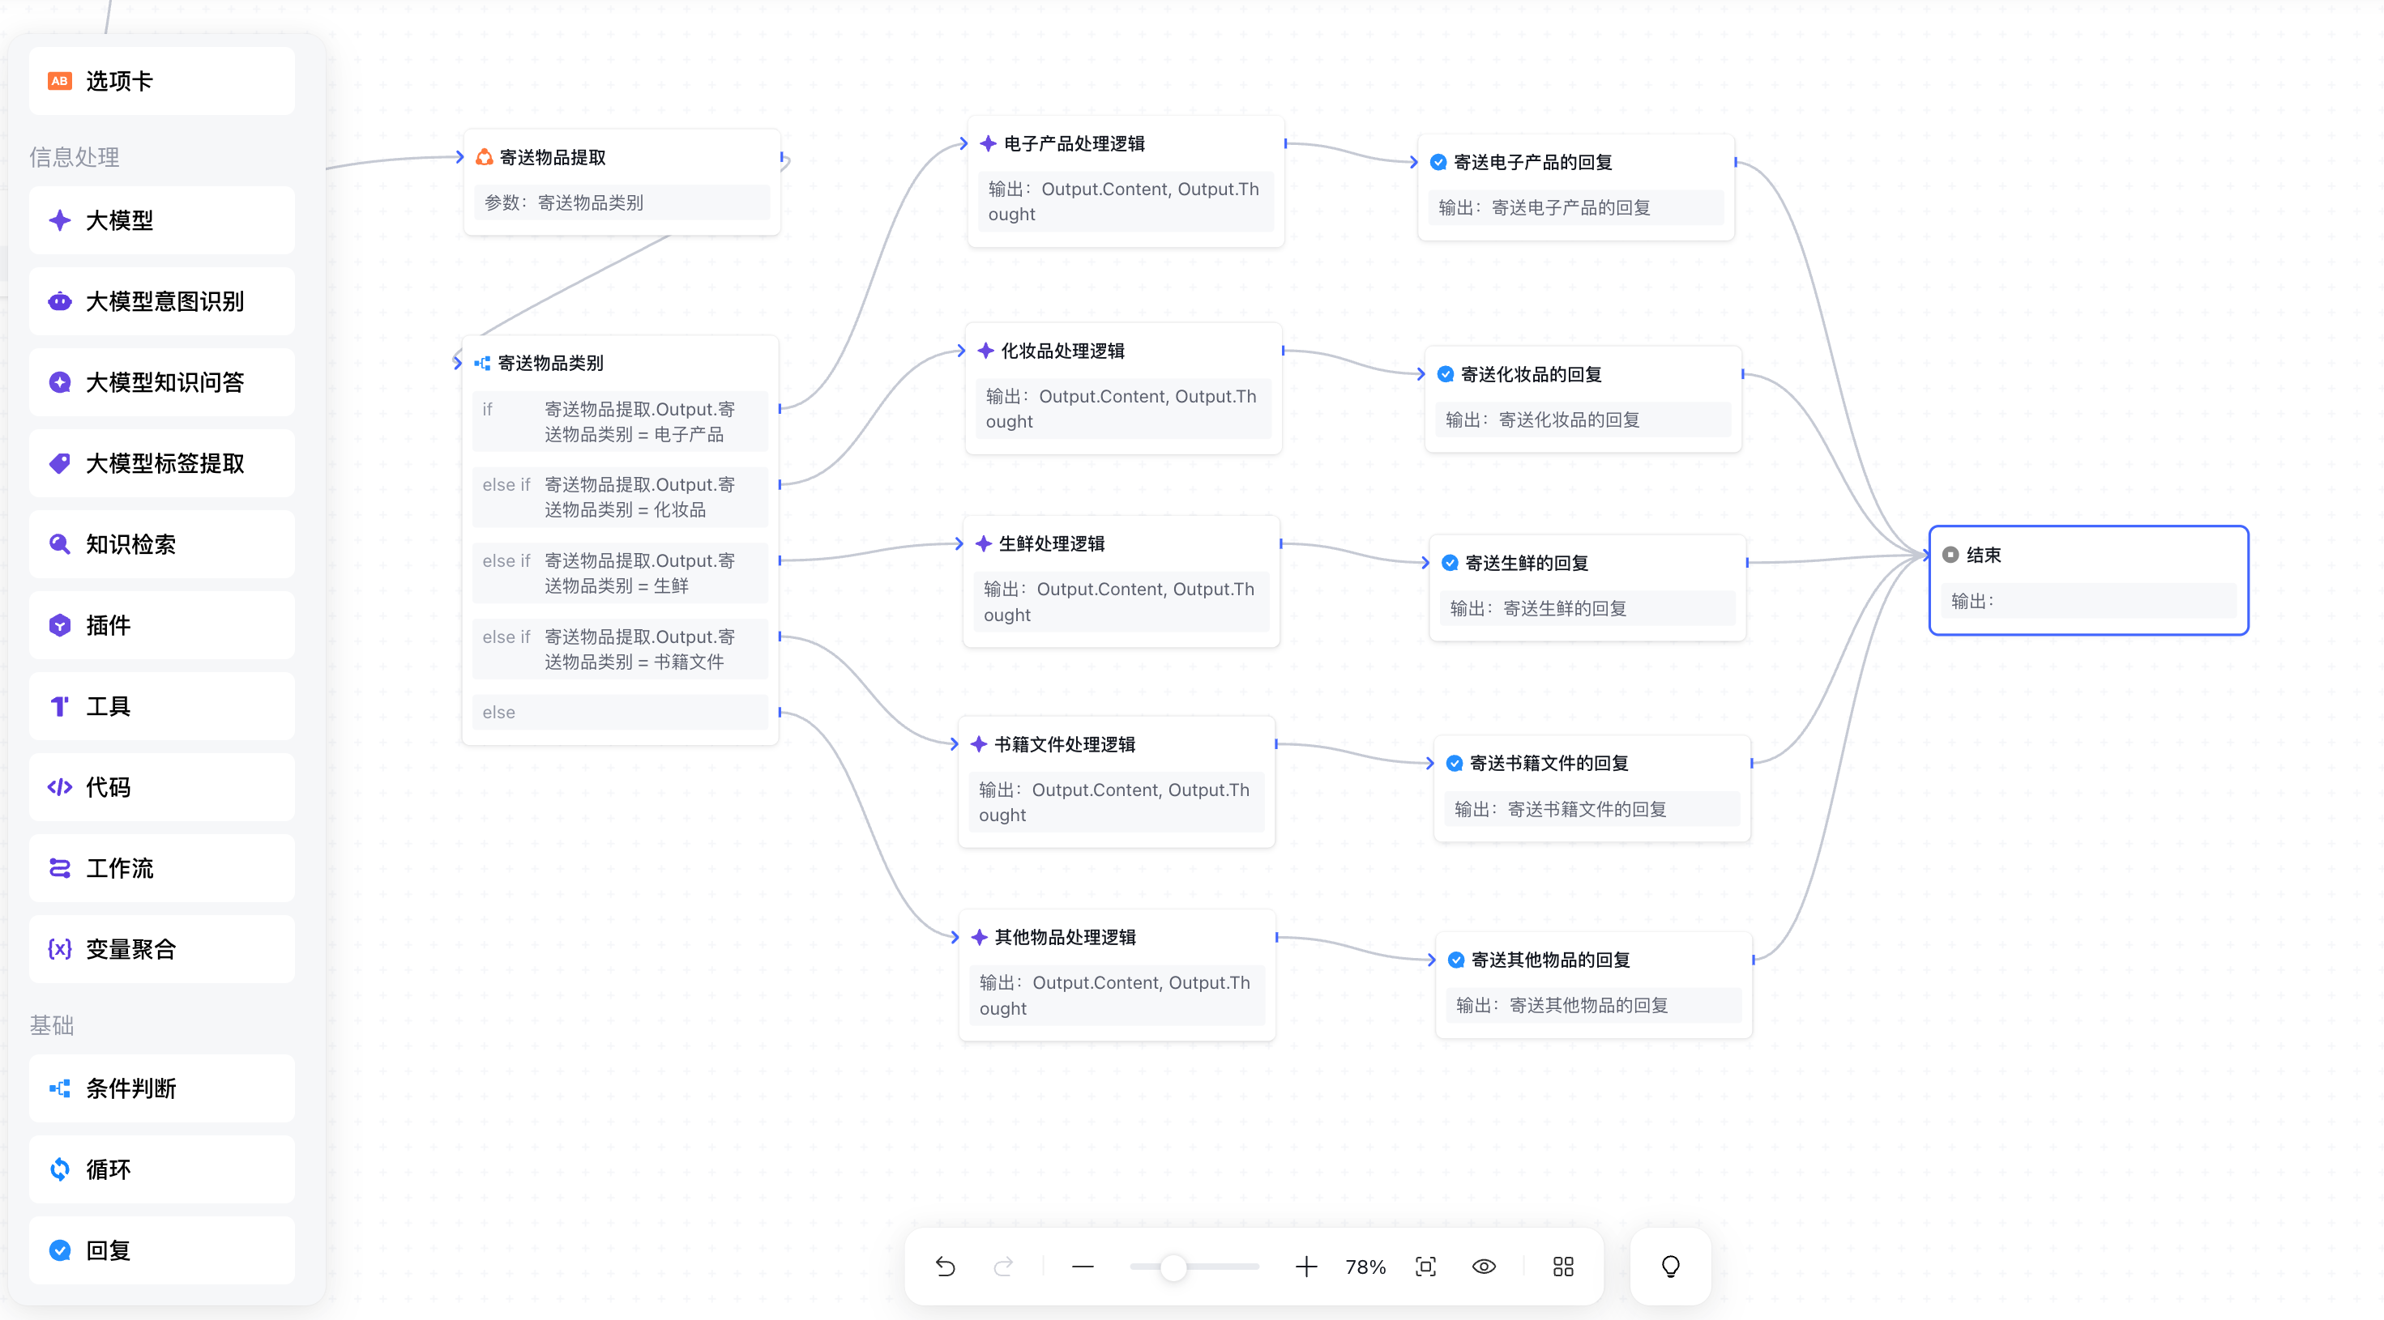This screenshot has width=2384, height=1320.
Task: Open the 78% zoom percentage menu
Action: 1365,1267
